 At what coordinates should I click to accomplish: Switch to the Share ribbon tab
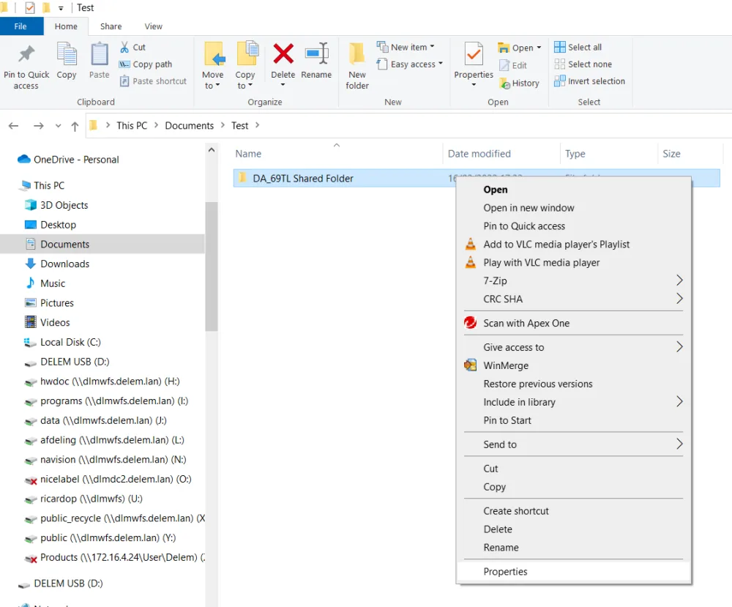click(111, 26)
